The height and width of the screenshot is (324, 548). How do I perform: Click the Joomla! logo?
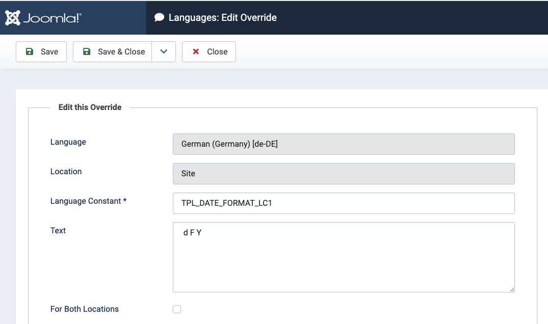pos(43,18)
